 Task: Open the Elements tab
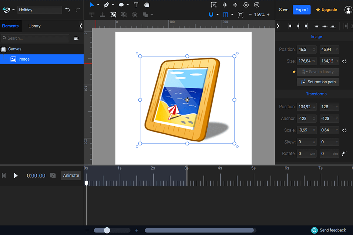pos(11,26)
